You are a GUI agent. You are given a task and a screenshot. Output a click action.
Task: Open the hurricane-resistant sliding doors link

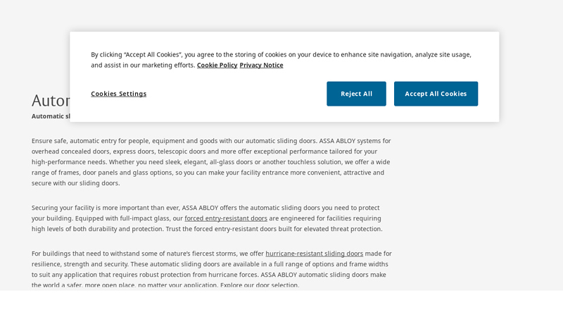click(314, 254)
